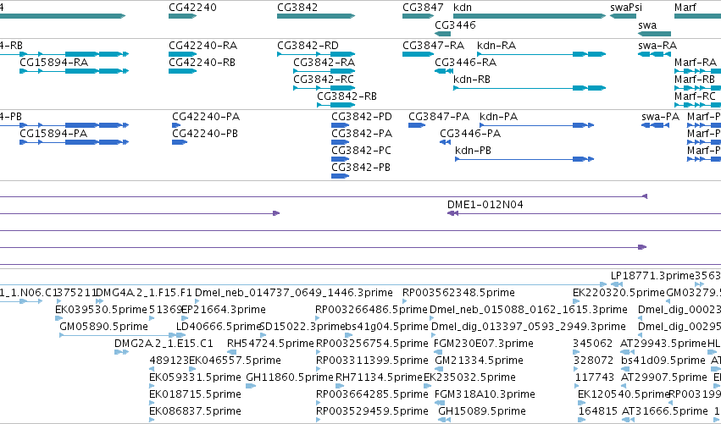The height and width of the screenshot is (424, 721).
Task: Click the EK086837.5prime EST label
Action: tap(195, 410)
